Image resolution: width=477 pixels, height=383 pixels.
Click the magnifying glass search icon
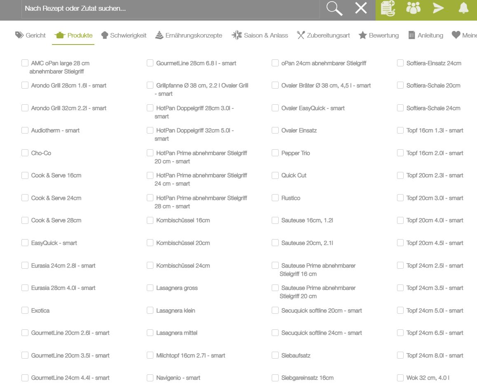point(334,8)
